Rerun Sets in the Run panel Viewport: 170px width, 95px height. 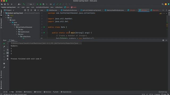click(4, 44)
